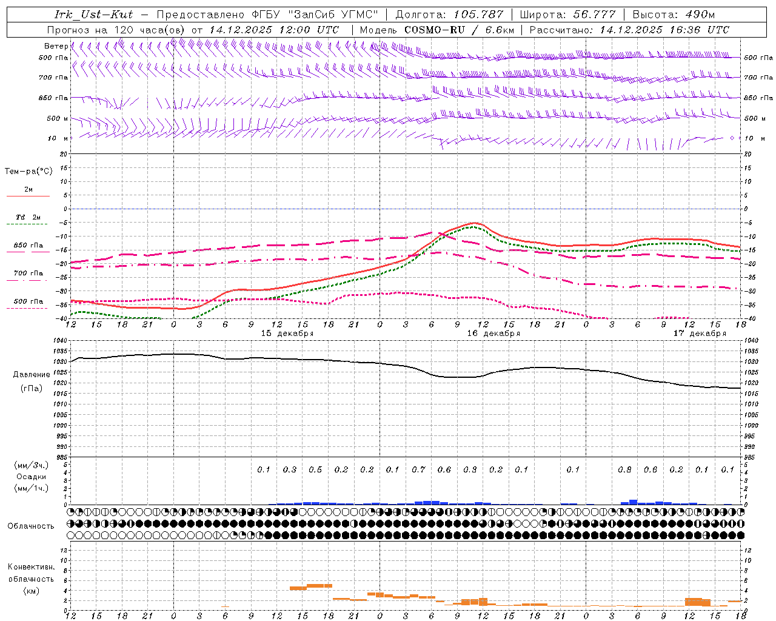Click the station name Irk_Ust-Kut
Screen dimensions: 776x621
click(x=94, y=15)
